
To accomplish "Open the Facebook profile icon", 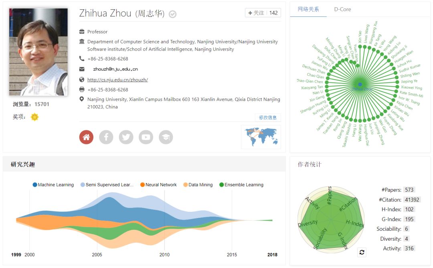I will 106,137.
